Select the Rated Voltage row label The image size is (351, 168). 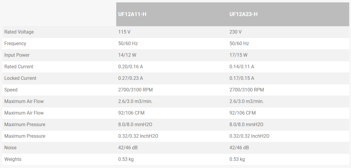point(19,32)
